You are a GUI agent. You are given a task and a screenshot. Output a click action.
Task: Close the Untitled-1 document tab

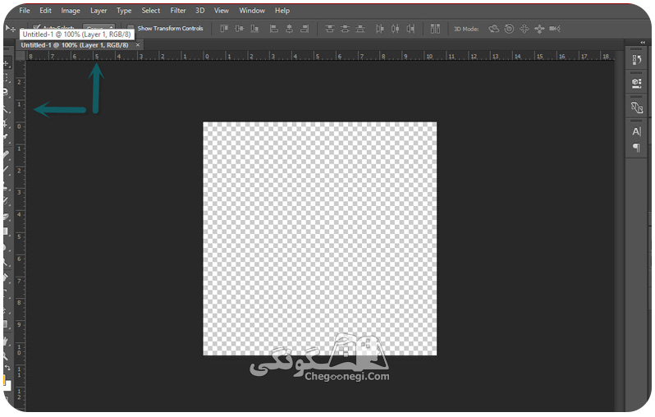pos(138,44)
